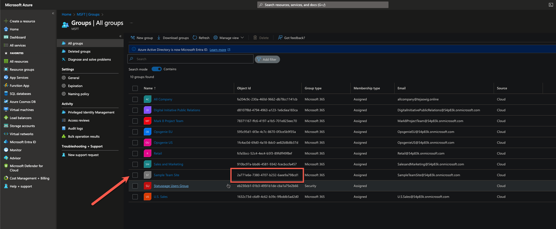Select Mark 8 Project Team checkbox
556x229 pixels.
(135, 121)
